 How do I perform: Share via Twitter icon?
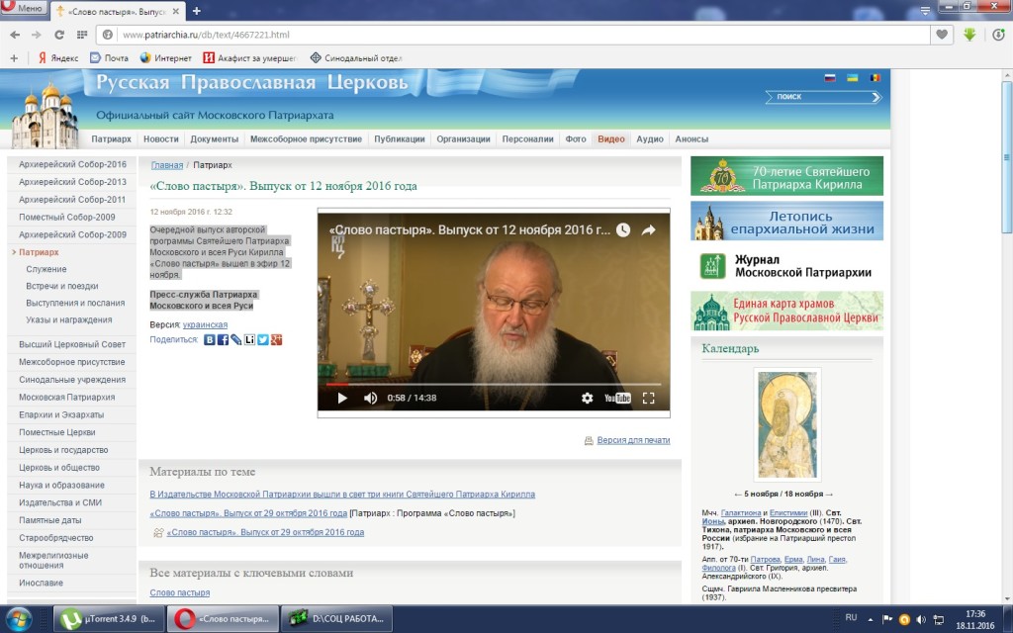pyautogui.click(x=263, y=340)
